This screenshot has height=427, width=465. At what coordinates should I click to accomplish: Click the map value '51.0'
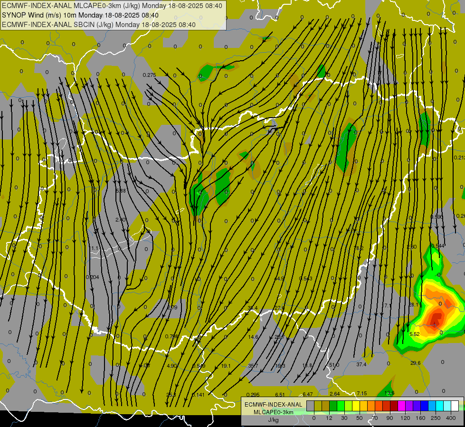point(334,365)
